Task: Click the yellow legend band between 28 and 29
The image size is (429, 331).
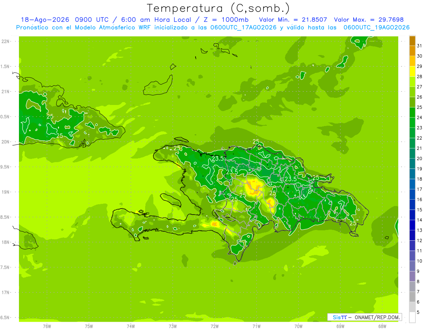Action: click(x=412, y=71)
